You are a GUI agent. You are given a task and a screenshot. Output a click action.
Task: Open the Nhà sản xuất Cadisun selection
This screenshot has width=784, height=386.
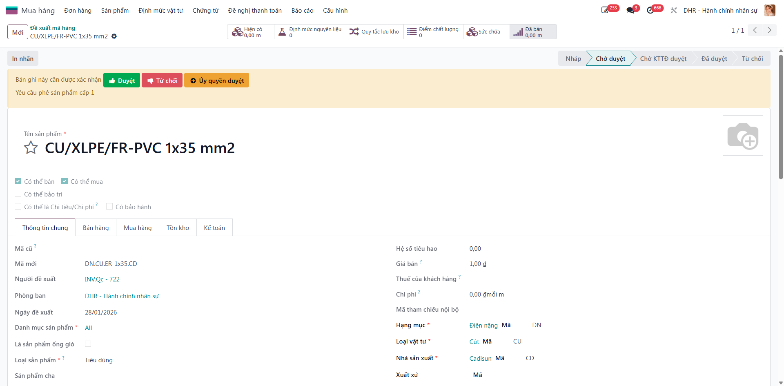480,359
